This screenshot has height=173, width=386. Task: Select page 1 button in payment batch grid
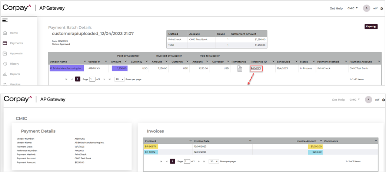point(77,79)
